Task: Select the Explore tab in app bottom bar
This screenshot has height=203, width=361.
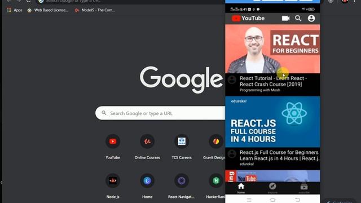Action: click(272, 188)
